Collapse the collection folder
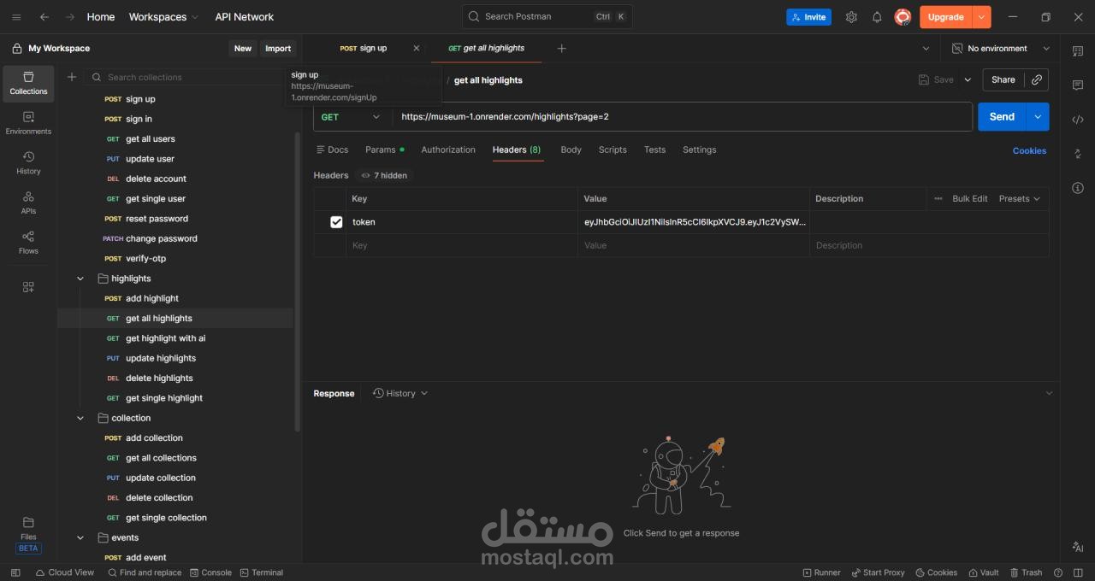The height and width of the screenshot is (581, 1095). pos(80,418)
